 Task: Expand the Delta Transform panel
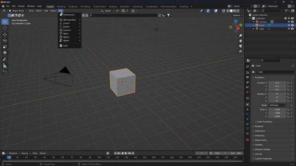click(x=264, y=122)
